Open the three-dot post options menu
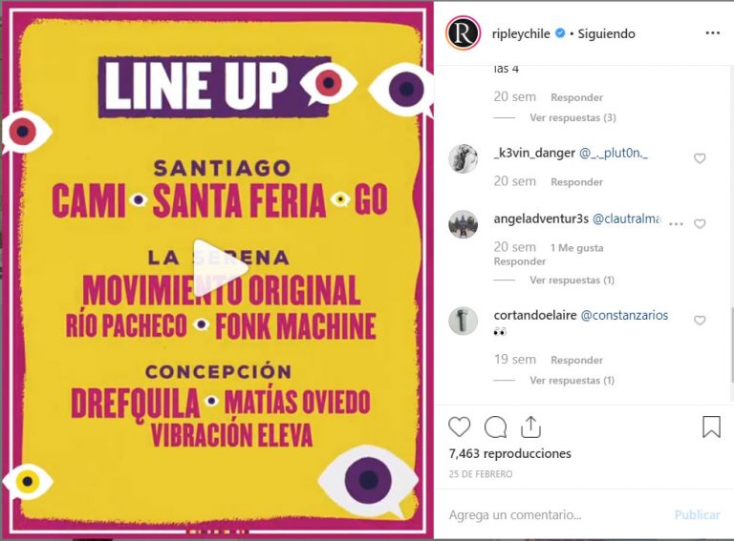Viewport: 734px width, 541px height. click(712, 33)
